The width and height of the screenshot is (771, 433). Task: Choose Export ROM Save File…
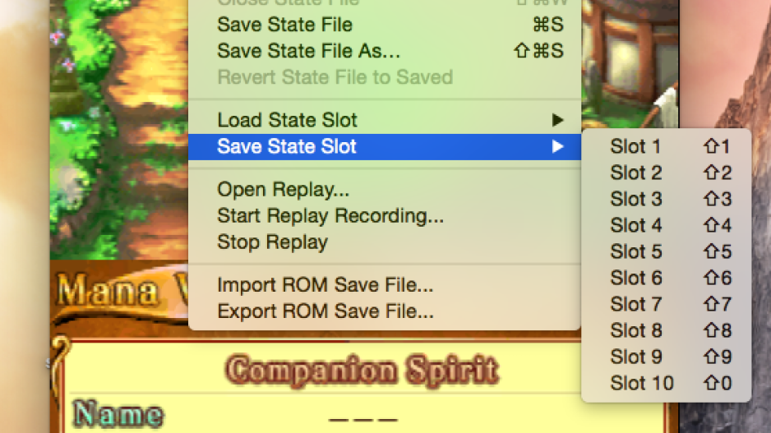(325, 312)
